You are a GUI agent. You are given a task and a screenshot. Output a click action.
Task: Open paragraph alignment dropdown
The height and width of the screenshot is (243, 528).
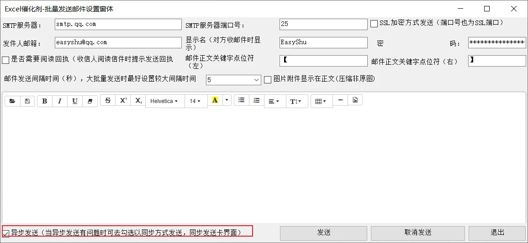coord(275,101)
